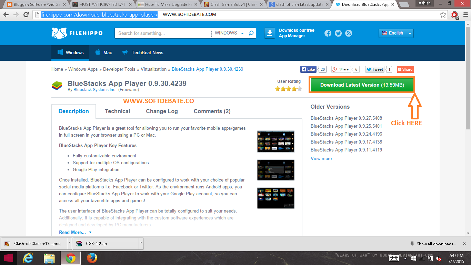
Task: Open FileHippo RSS feed icon
Action: coord(349,33)
